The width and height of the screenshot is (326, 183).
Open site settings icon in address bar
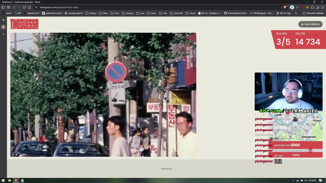coord(36,7)
